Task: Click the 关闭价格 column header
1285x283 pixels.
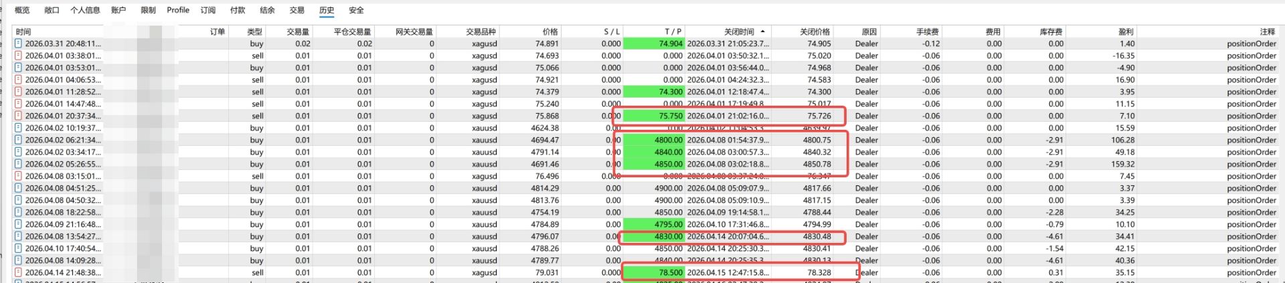Action: click(x=815, y=31)
